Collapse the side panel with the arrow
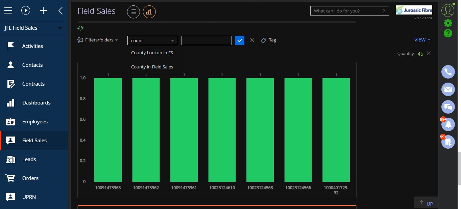461x209 pixels. 60,10
